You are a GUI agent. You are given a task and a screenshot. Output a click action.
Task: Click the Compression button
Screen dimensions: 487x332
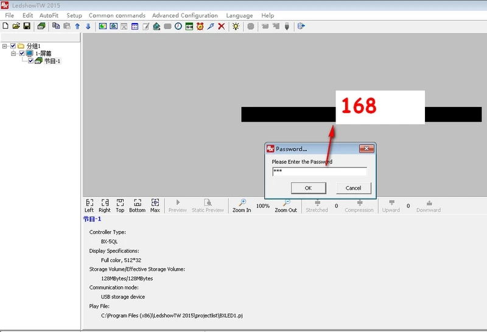359,206
